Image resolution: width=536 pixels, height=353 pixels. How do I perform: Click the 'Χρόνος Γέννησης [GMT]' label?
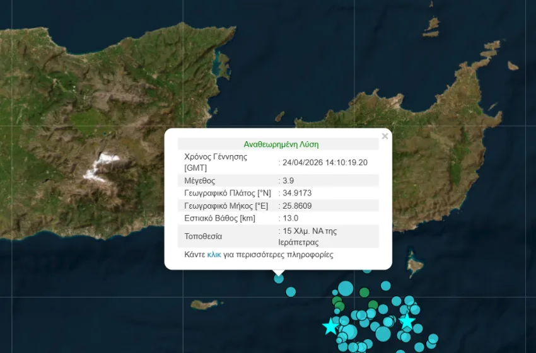click(x=216, y=163)
